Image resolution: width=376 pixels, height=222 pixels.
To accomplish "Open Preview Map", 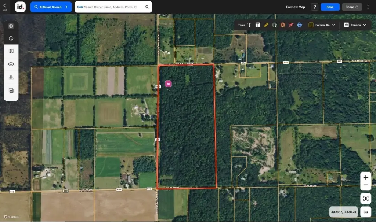I will 296,7.
